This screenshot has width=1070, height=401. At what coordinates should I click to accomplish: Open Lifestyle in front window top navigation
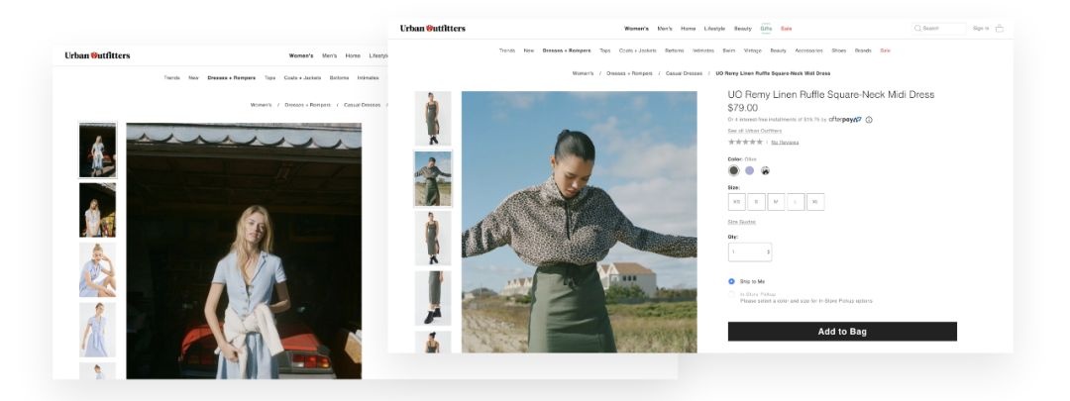(714, 29)
